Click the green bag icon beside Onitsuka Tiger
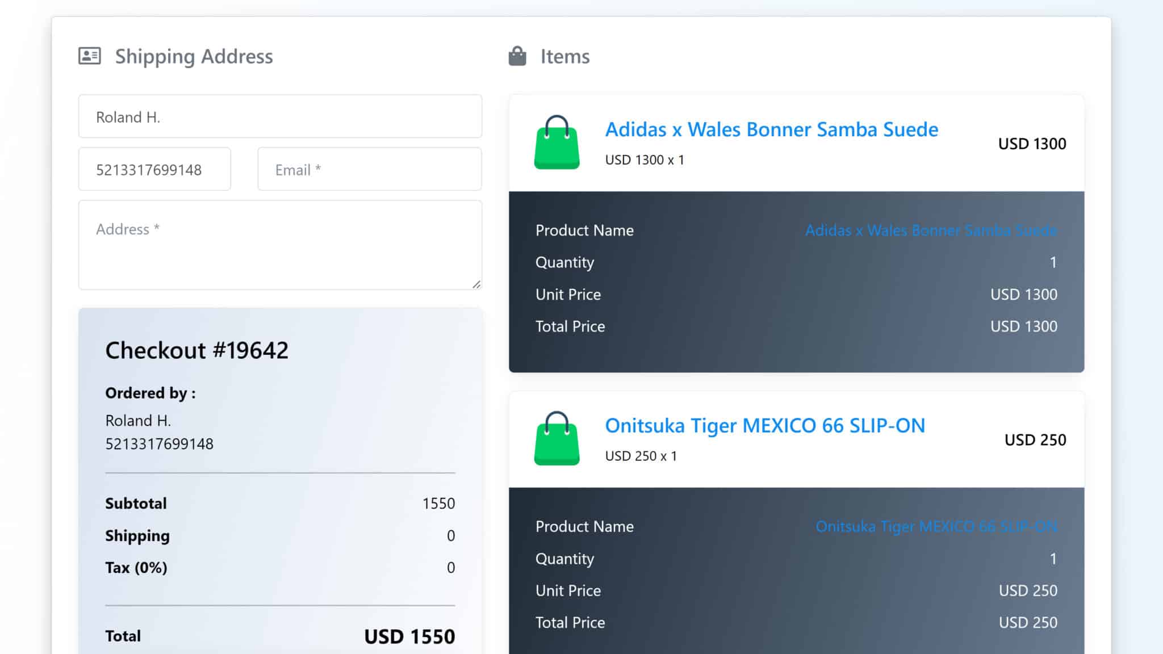 click(557, 439)
